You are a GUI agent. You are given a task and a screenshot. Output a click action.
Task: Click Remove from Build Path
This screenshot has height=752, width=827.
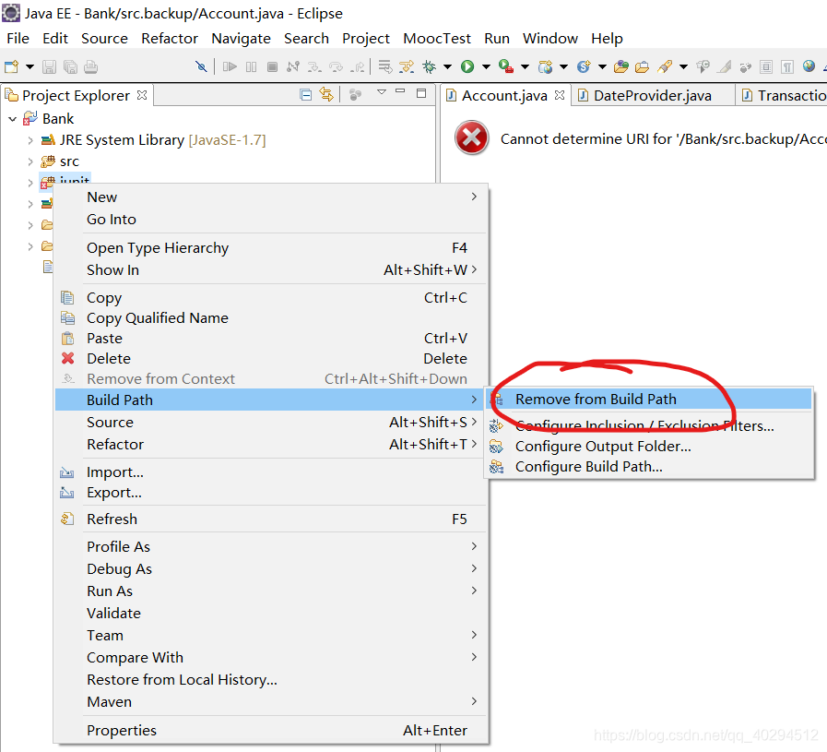[649, 399]
